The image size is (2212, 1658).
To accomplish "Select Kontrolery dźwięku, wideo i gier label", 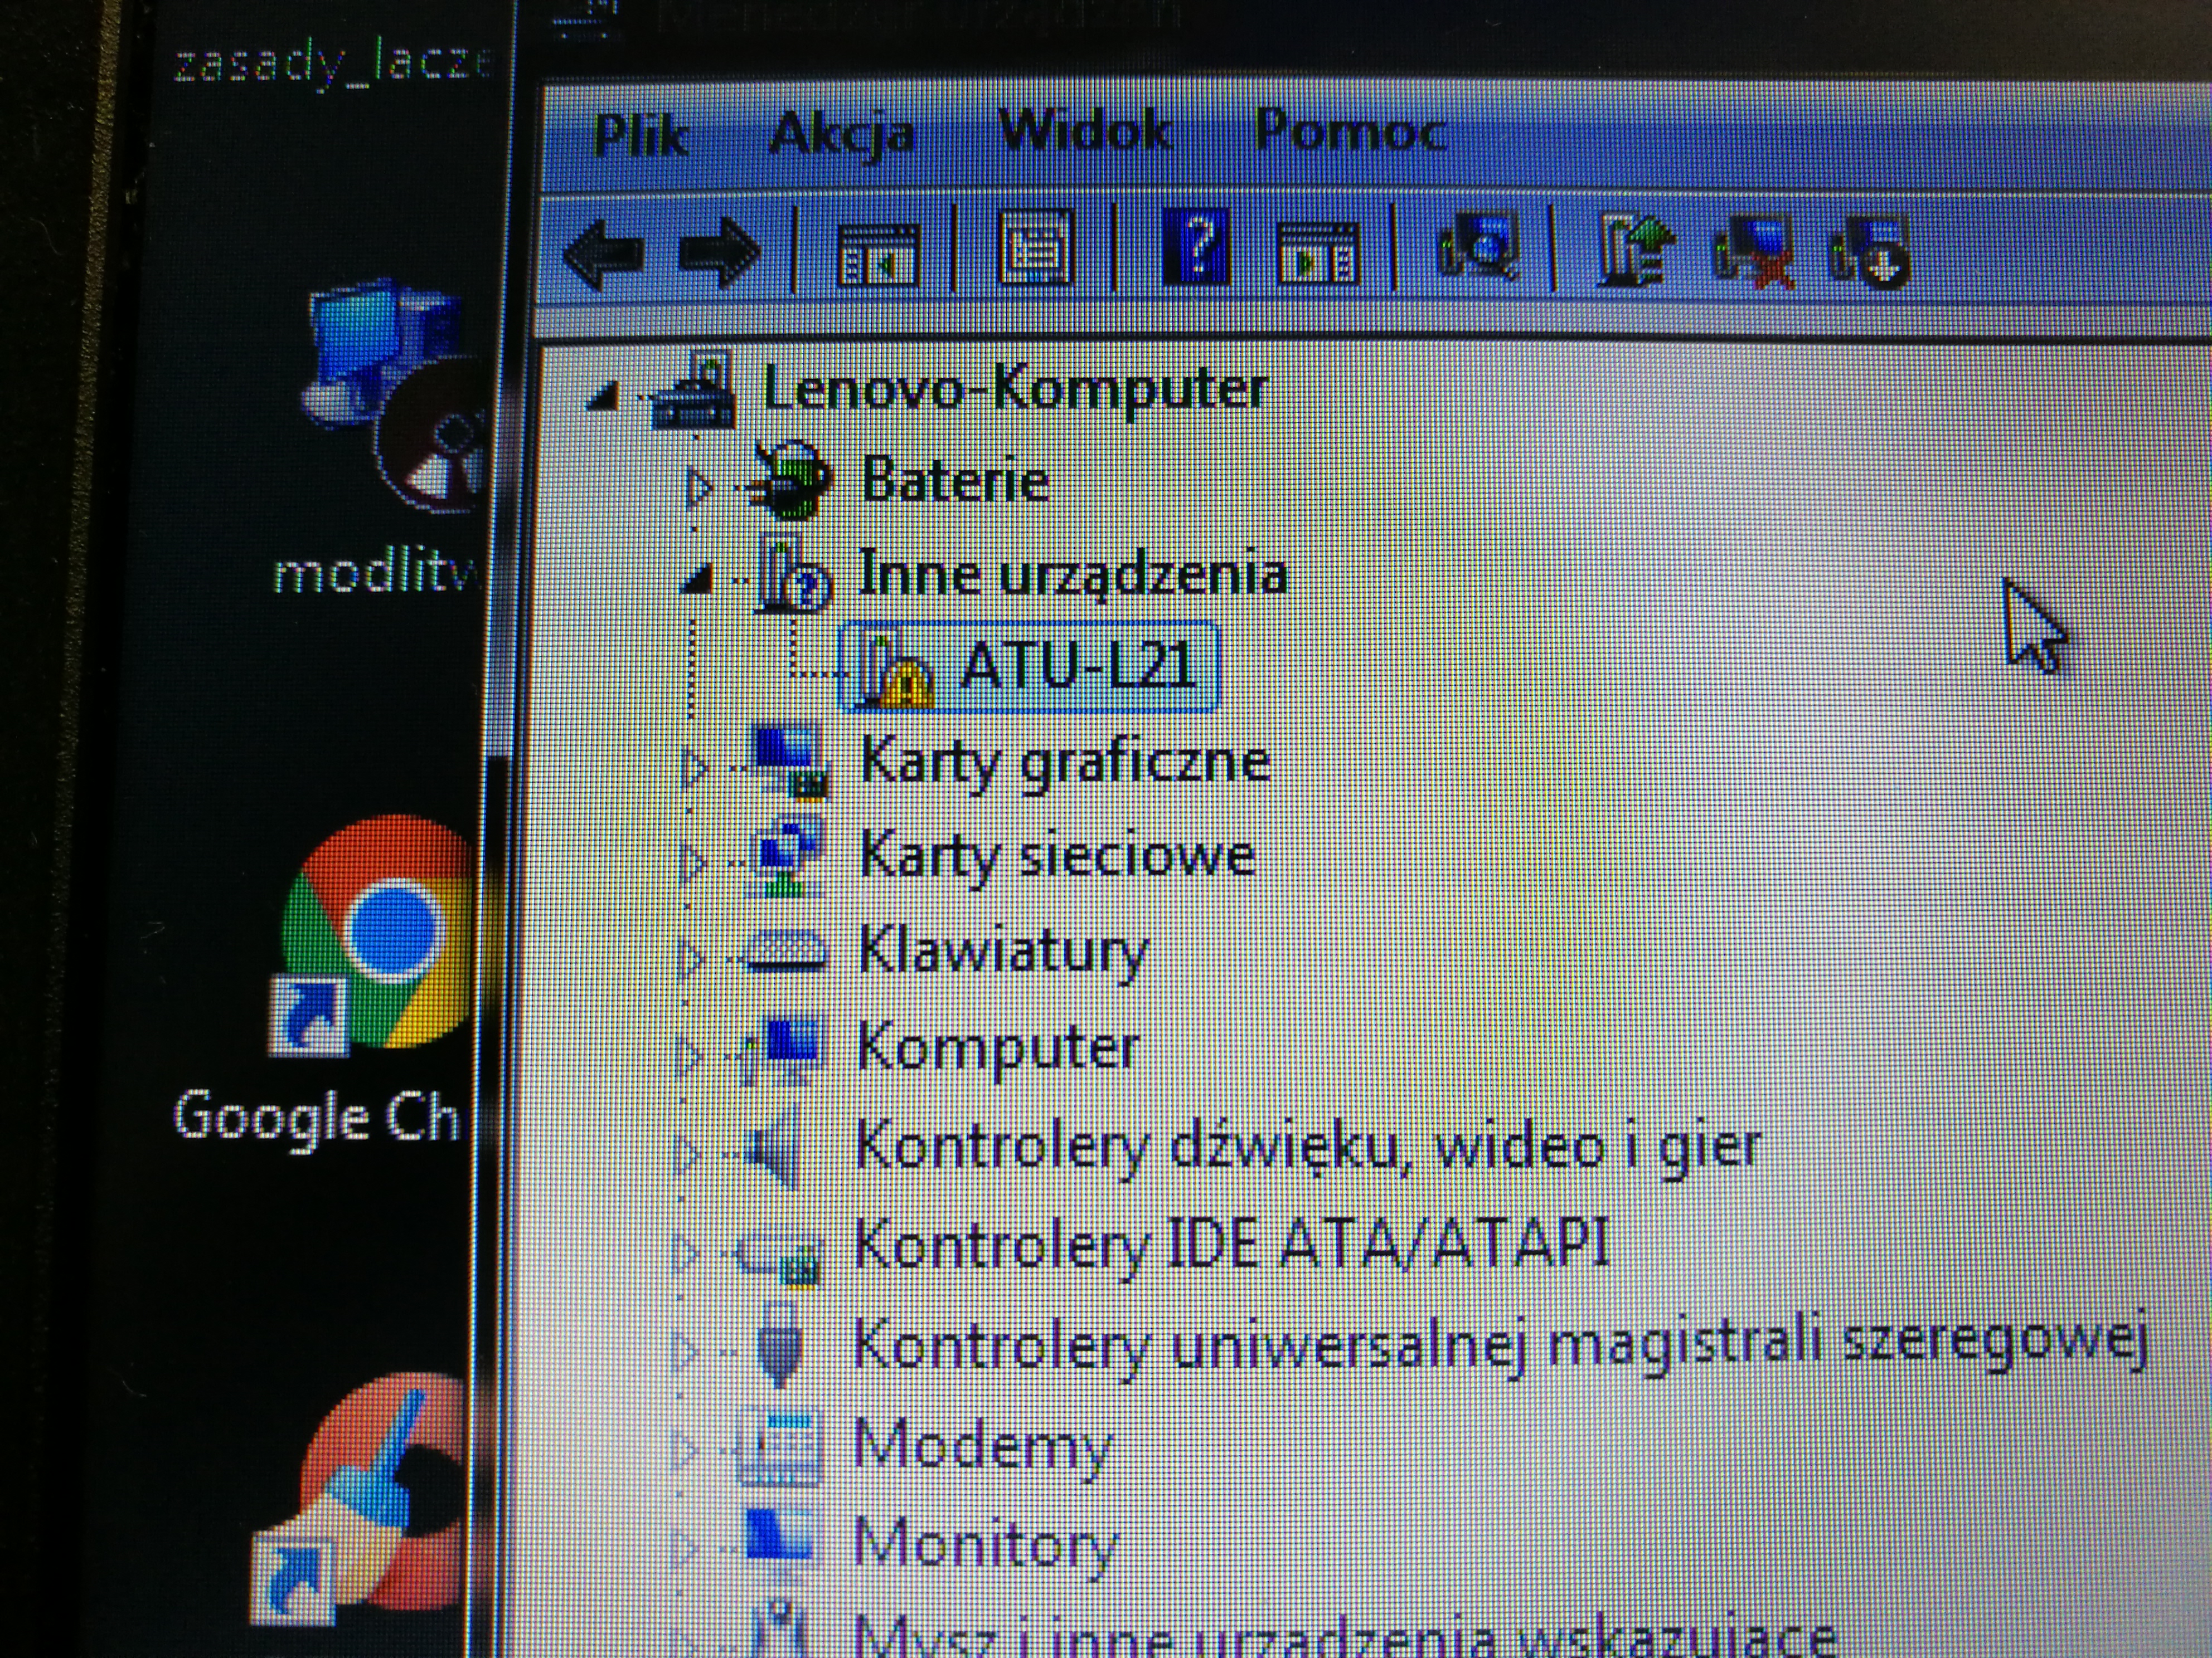I will click(x=1308, y=1147).
